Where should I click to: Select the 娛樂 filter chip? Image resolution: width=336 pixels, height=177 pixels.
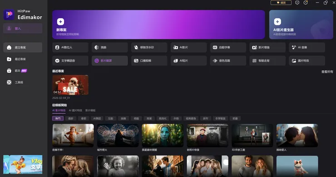click(x=124, y=118)
